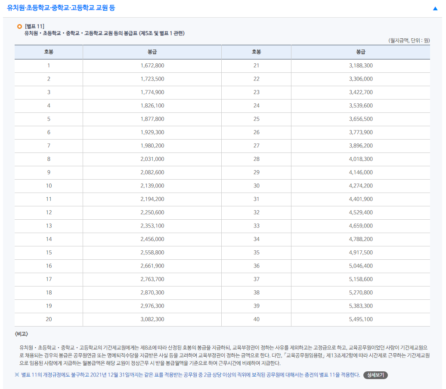446x389 pixels.
Task: Click the 〈비고〉 remarks label
Action: [22, 334]
